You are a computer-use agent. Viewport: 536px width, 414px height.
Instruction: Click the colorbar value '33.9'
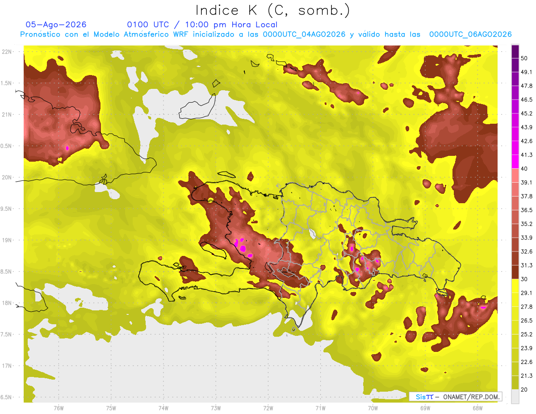point(526,238)
